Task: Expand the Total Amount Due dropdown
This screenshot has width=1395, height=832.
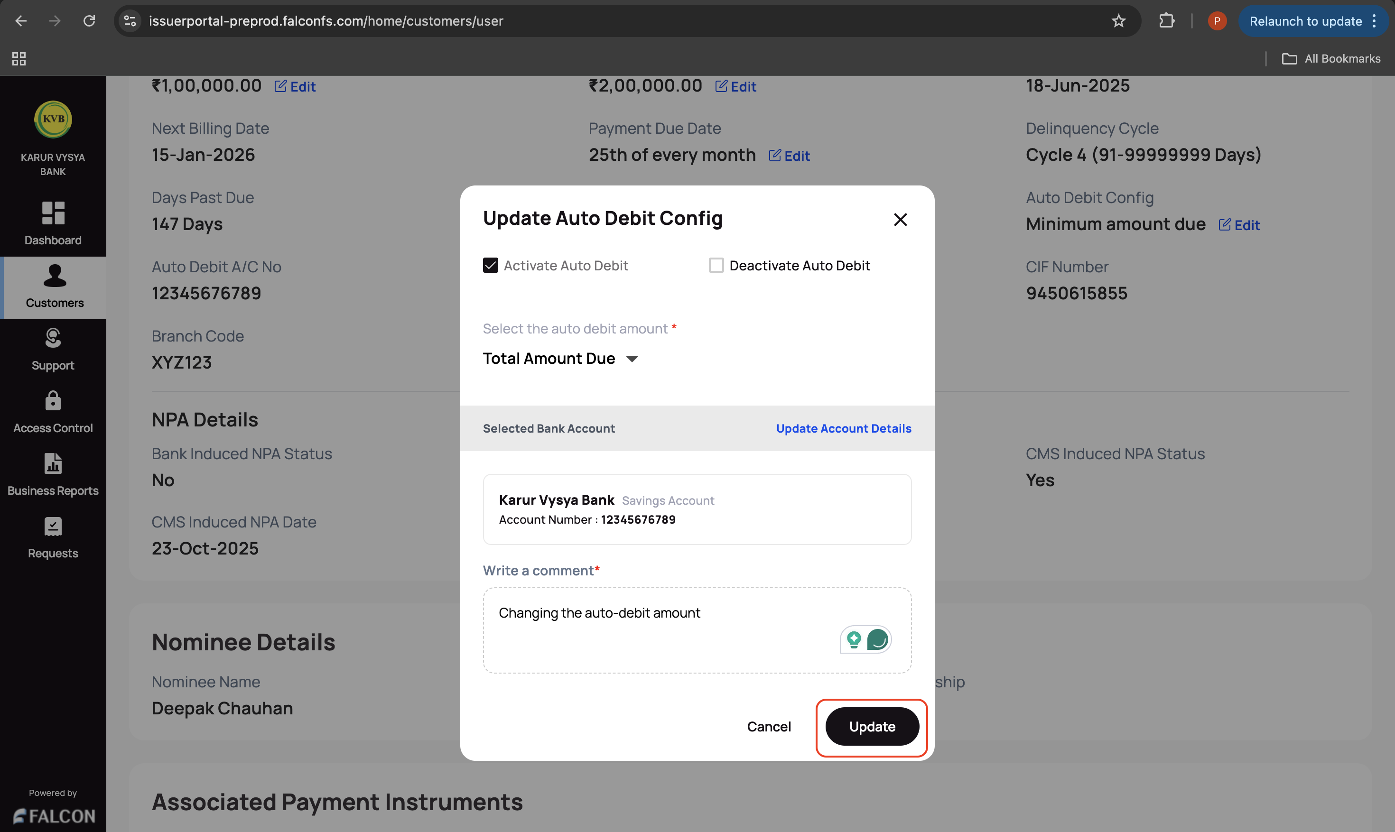Action: click(x=561, y=359)
